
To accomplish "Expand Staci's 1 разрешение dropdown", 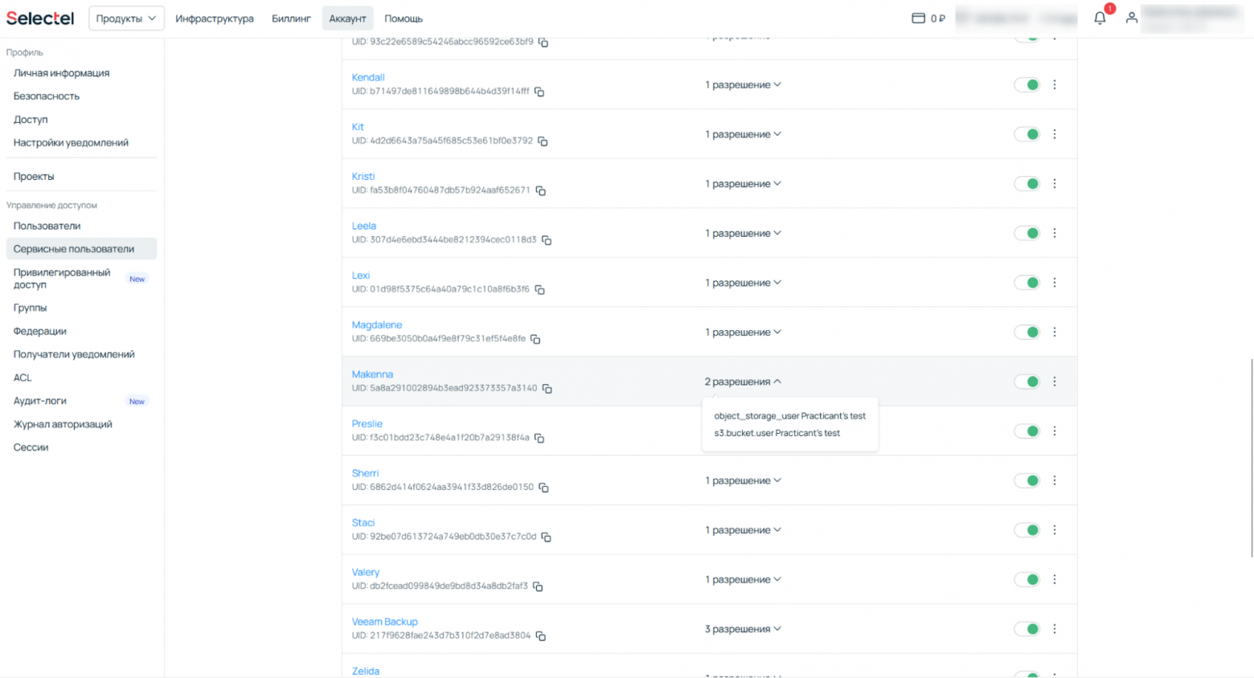I will (x=743, y=530).
